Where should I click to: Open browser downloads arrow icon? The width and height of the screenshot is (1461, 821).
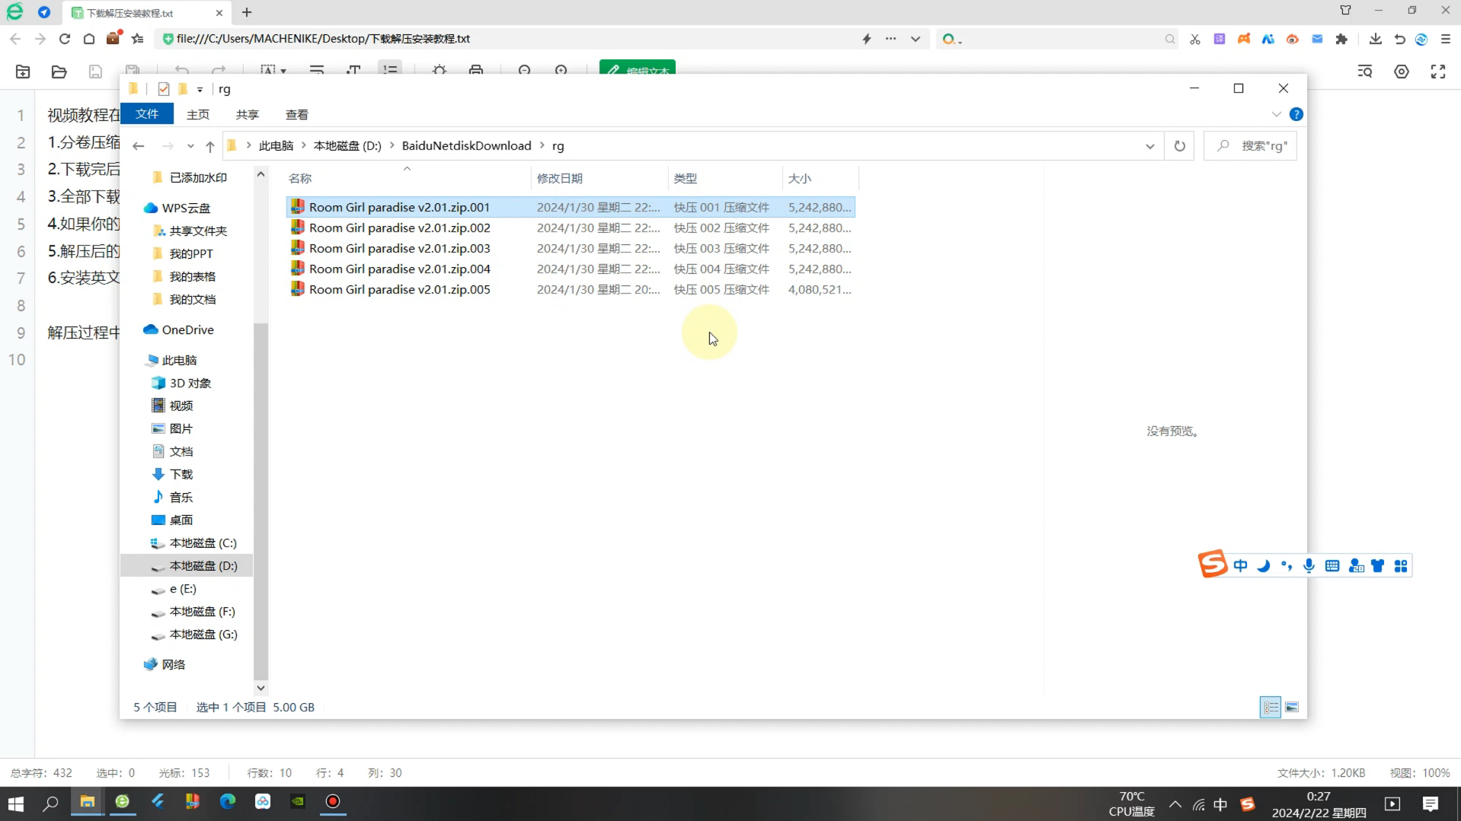click(1376, 39)
